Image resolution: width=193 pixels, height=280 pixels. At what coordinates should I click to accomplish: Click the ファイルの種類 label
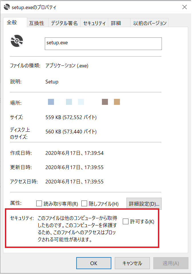(x=25, y=66)
